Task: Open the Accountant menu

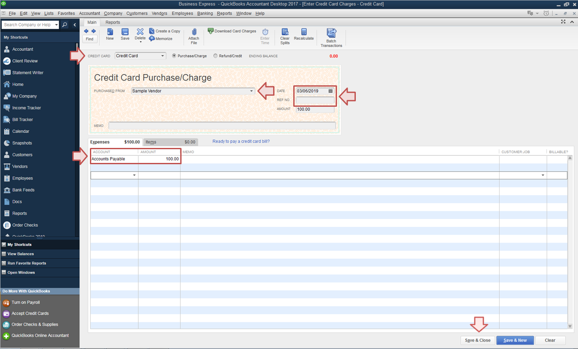Action: coord(89,13)
